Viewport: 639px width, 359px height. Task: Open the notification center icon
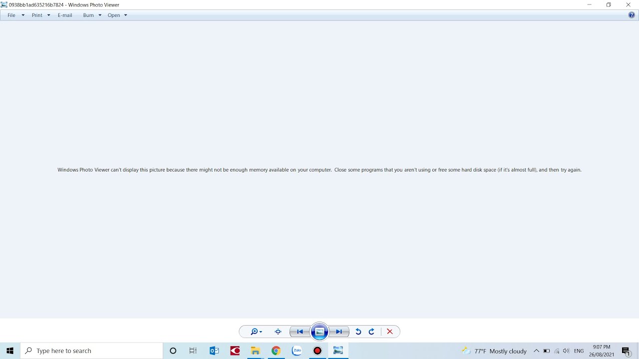(627, 351)
